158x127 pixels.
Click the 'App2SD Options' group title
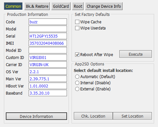click(x=89, y=64)
